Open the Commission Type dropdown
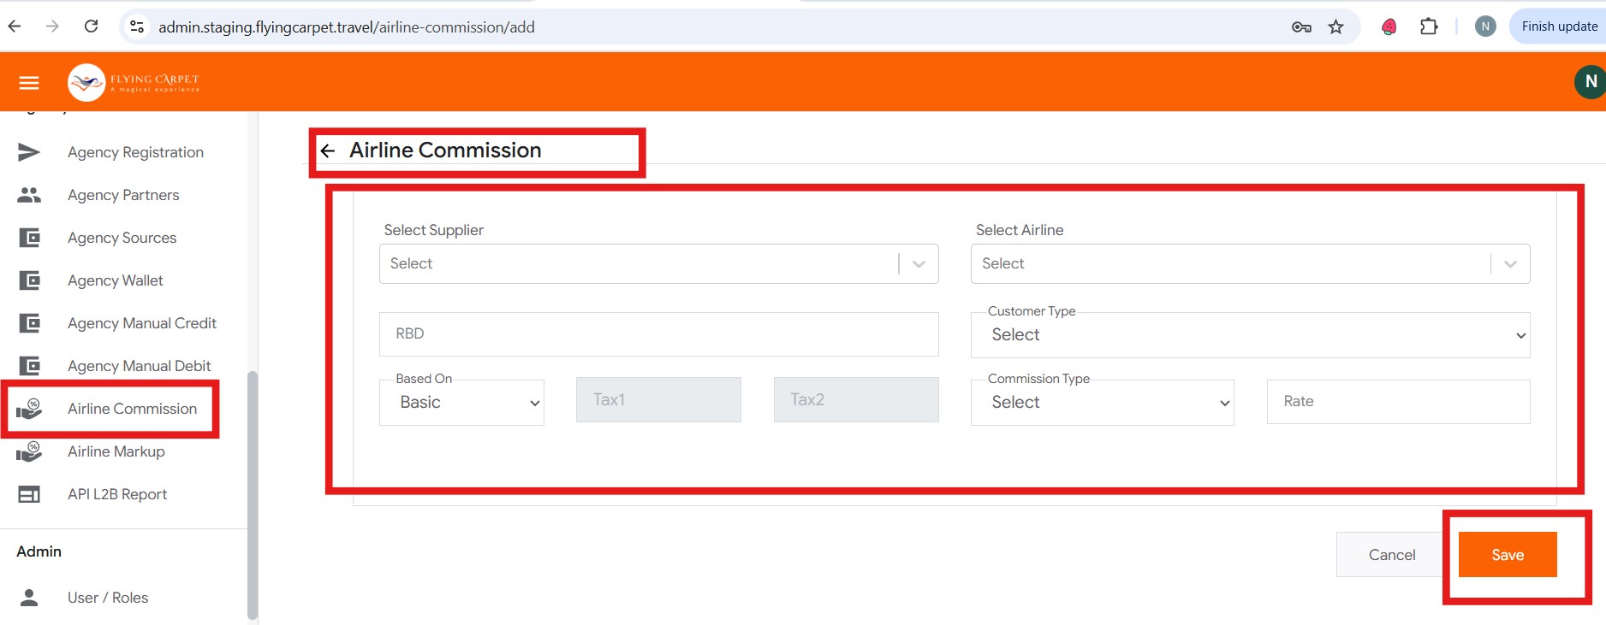Image resolution: width=1606 pixels, height=625 pixels. [x=1102, y=403]
